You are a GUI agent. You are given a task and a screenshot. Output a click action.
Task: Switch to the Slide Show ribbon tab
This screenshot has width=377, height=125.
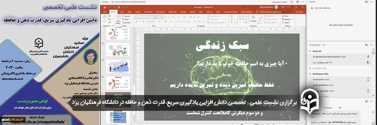(x=173, y=12)
